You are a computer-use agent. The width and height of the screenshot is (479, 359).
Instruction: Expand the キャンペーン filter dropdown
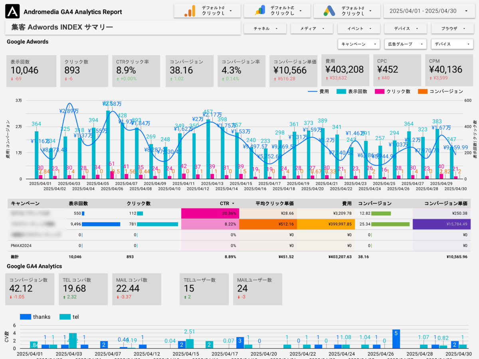coord(358,44)
